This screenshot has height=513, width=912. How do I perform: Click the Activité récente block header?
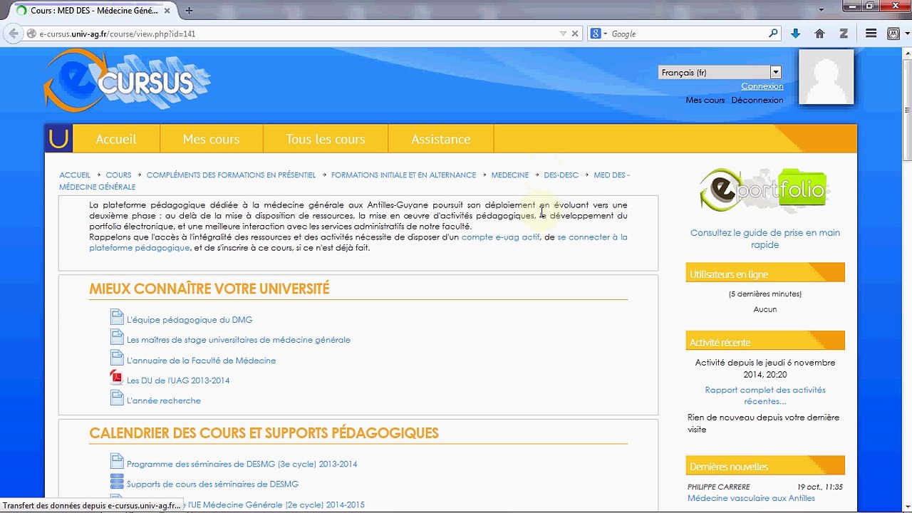pyautogui.click(x=765, y=342)
